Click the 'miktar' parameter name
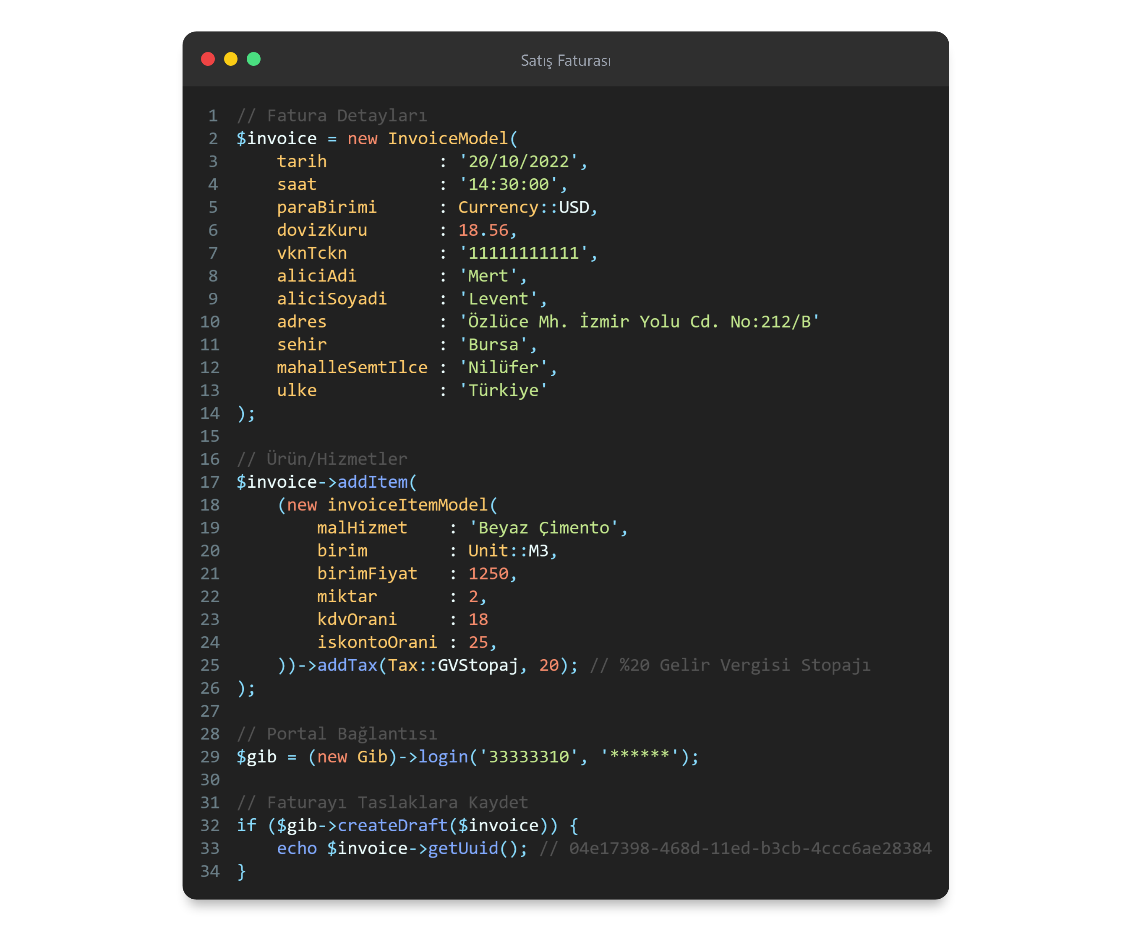This screenshot has width=1133, height=931. 347,597
